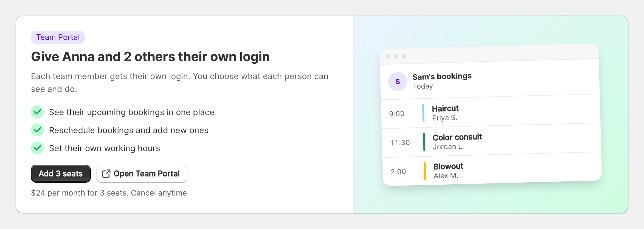This screenshot has width=644, height=229.
Task: Click the client name Alex M.
Action: coord(446,176)
